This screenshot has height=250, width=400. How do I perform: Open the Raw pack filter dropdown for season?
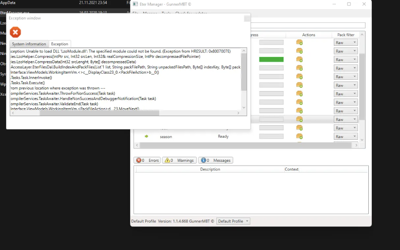[345, 136]
